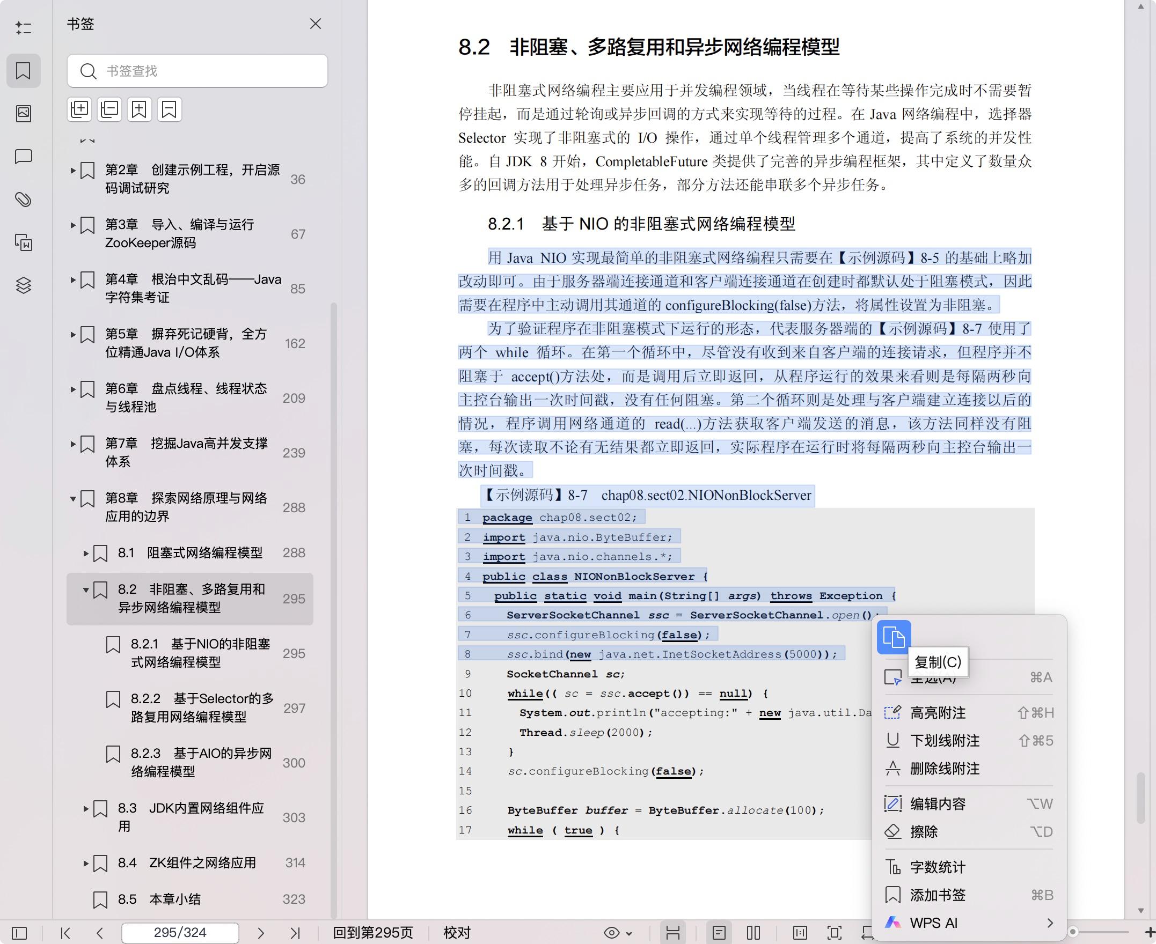Image resolution: width=1156 pixels, height=944 pixels.
Task: Close the bookmarks panel
Action: pos(316,24)
